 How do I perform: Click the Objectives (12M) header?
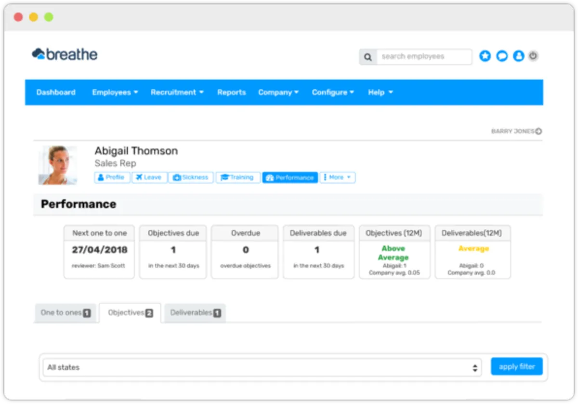(394, 233)
